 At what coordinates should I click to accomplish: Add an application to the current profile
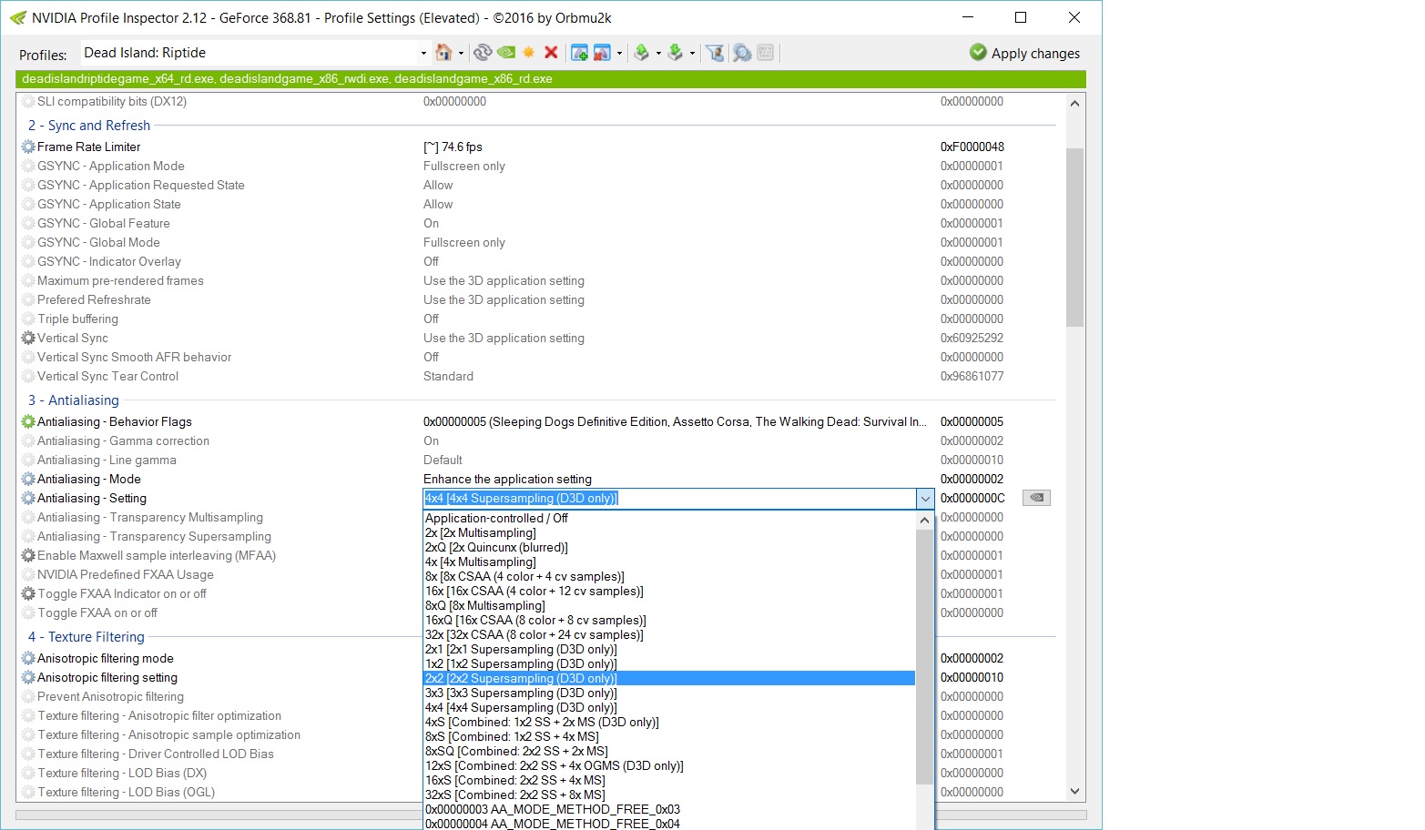coord(579,53)
